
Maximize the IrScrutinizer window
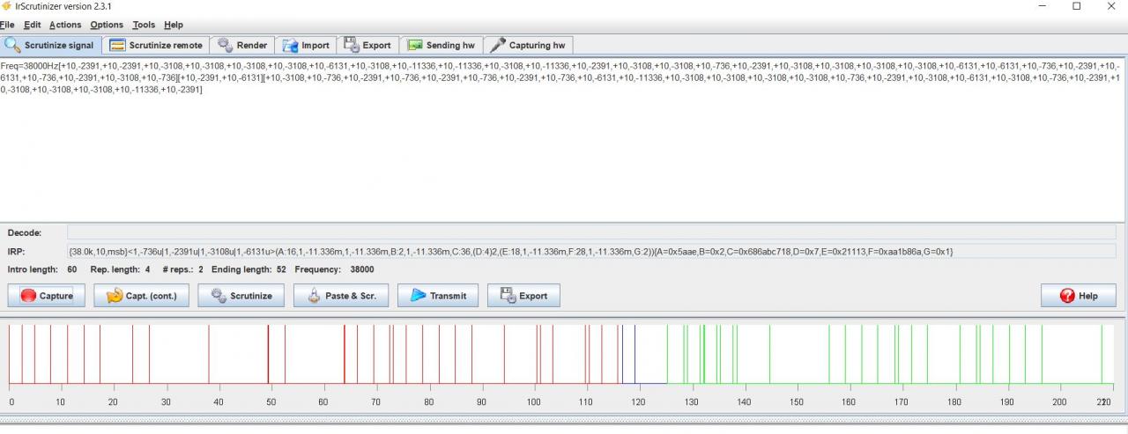point(1076,6)
